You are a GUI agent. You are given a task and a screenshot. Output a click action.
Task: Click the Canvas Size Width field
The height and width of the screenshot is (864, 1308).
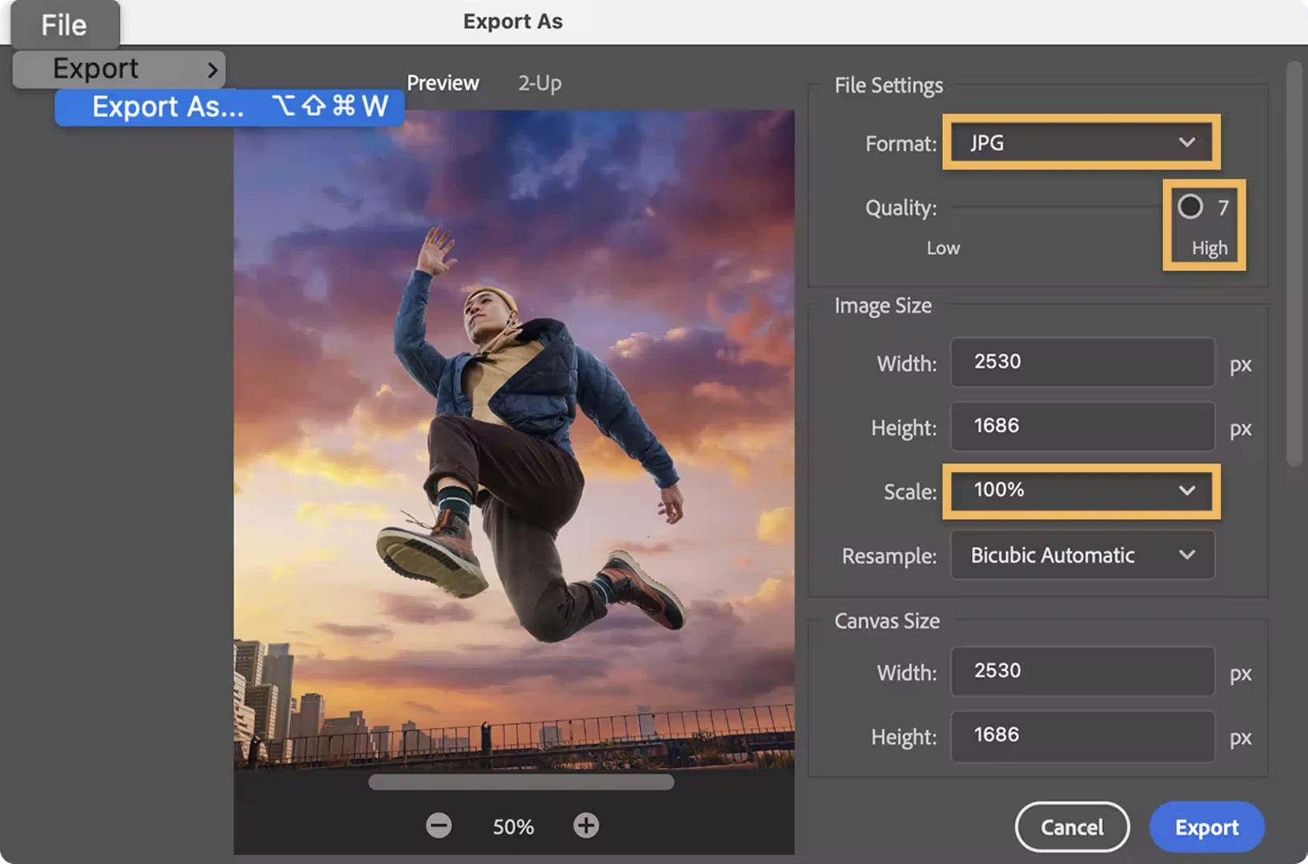coord(1081,672)
